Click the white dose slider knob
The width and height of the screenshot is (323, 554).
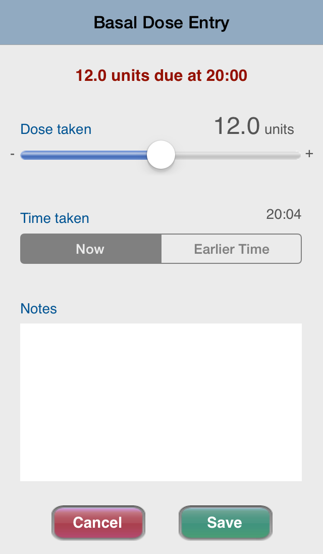(161, 155)
